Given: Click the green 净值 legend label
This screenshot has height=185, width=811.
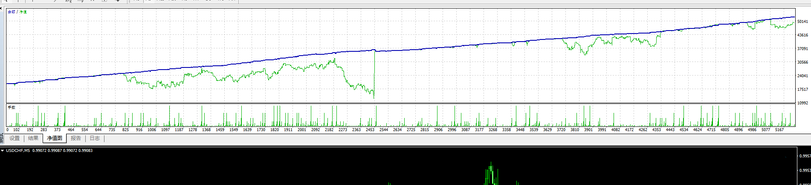Looking at the screenshot, I should coord(23,12).
